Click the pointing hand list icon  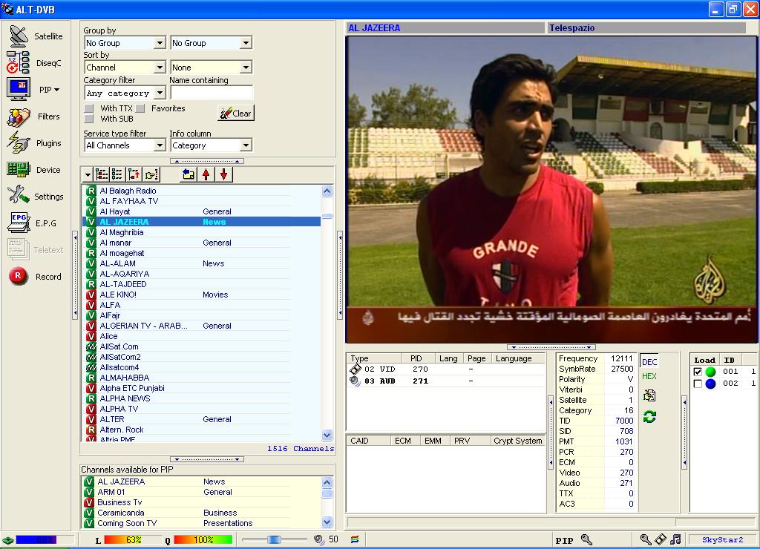tap(151, 174)
